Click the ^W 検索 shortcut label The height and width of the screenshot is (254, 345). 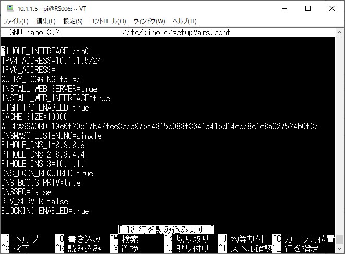coord(124,239)
